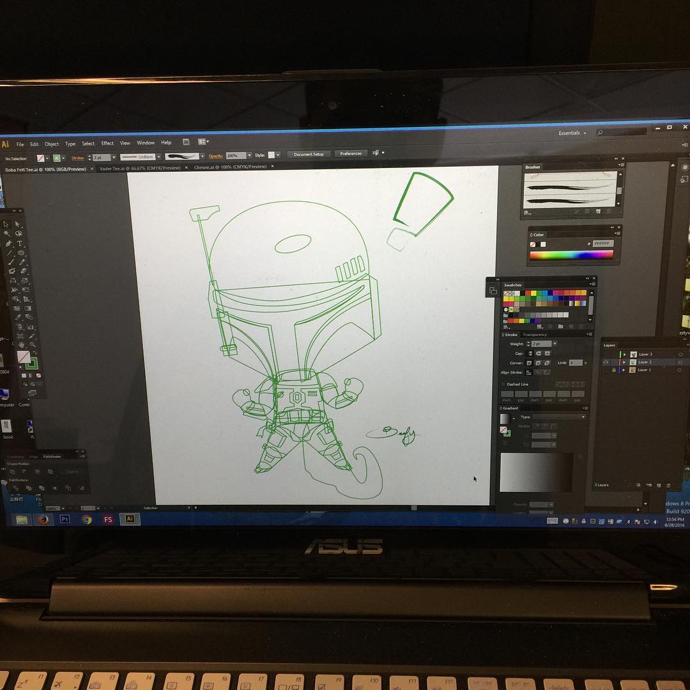Image resolution: width=690 pixels, height=690 pixels.
Task: Switch to the Vader Tee.ai document tab
Action: (139, 168)
